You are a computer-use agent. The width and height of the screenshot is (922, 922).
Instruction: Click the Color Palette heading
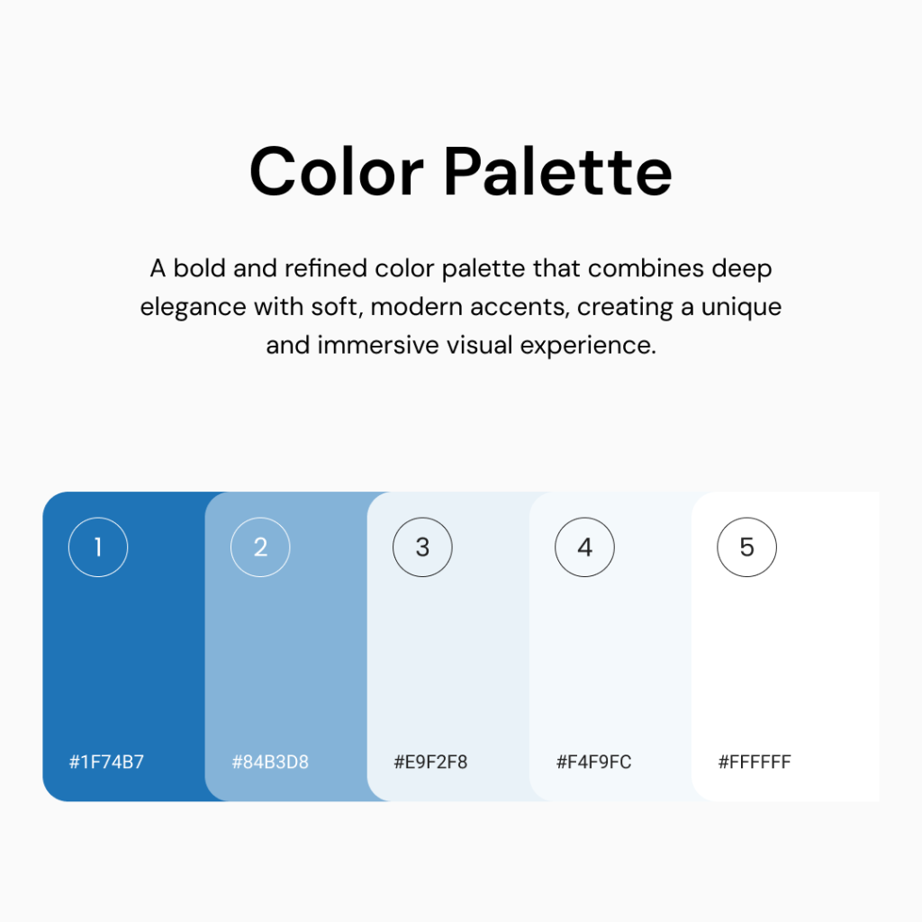[460, 171]
